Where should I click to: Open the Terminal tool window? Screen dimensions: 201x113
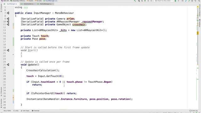pos(35,111)
